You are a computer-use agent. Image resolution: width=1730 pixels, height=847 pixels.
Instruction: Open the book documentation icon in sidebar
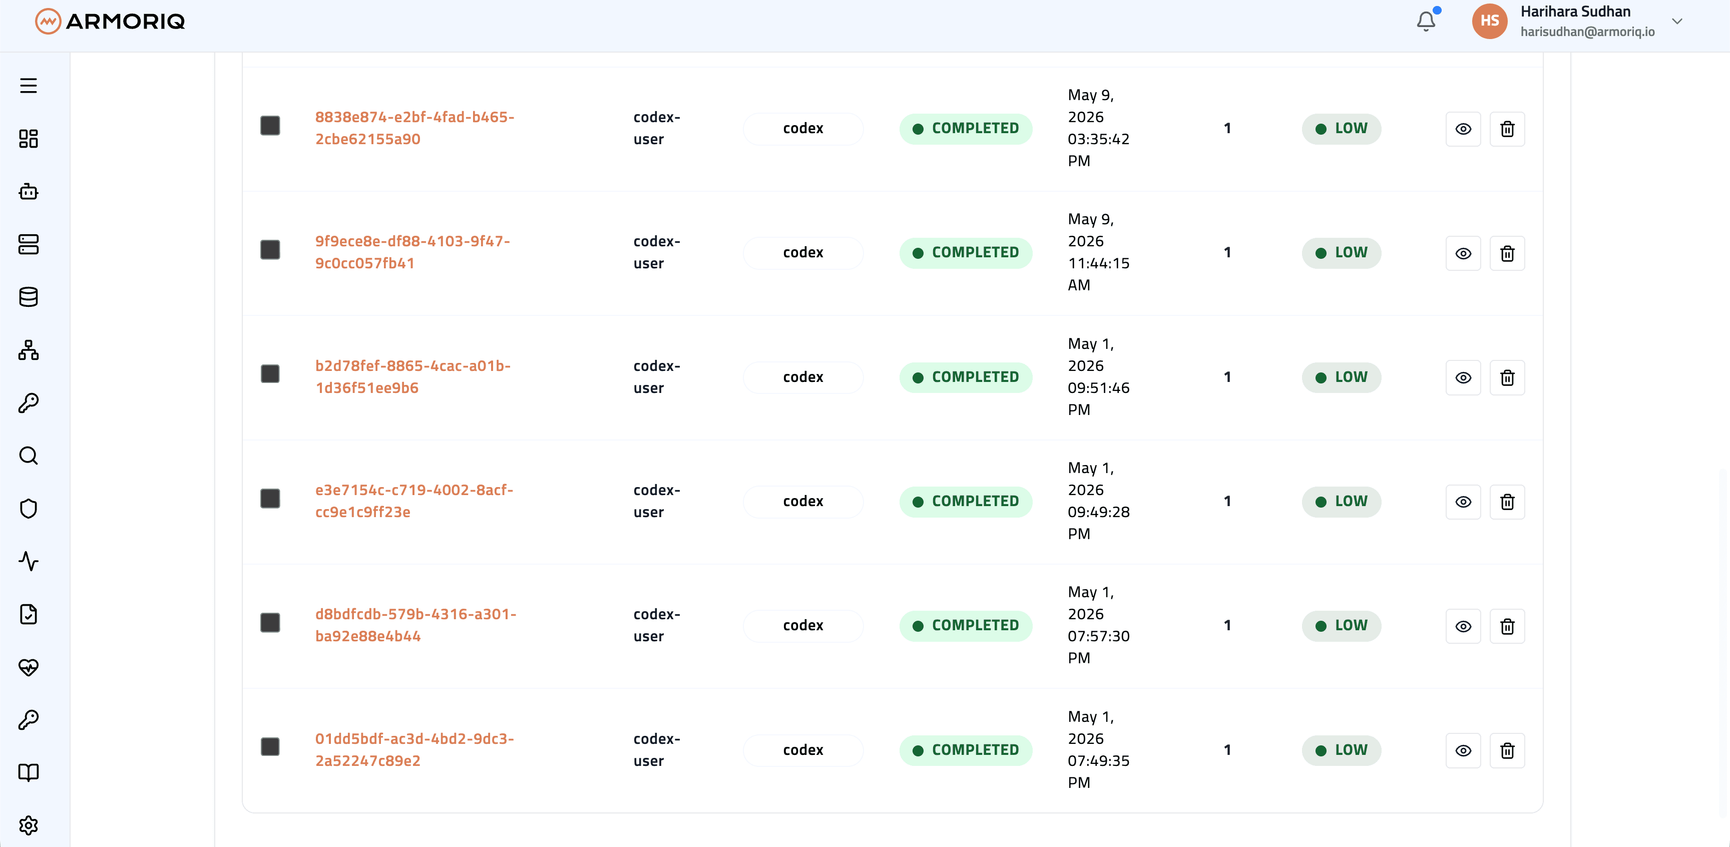pyautogui.click(x=28, y=772)
